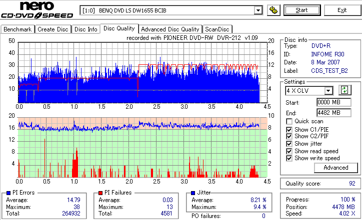Screen dimensions: 362x220
Task: Click the Start button
Action: [302, 10]
